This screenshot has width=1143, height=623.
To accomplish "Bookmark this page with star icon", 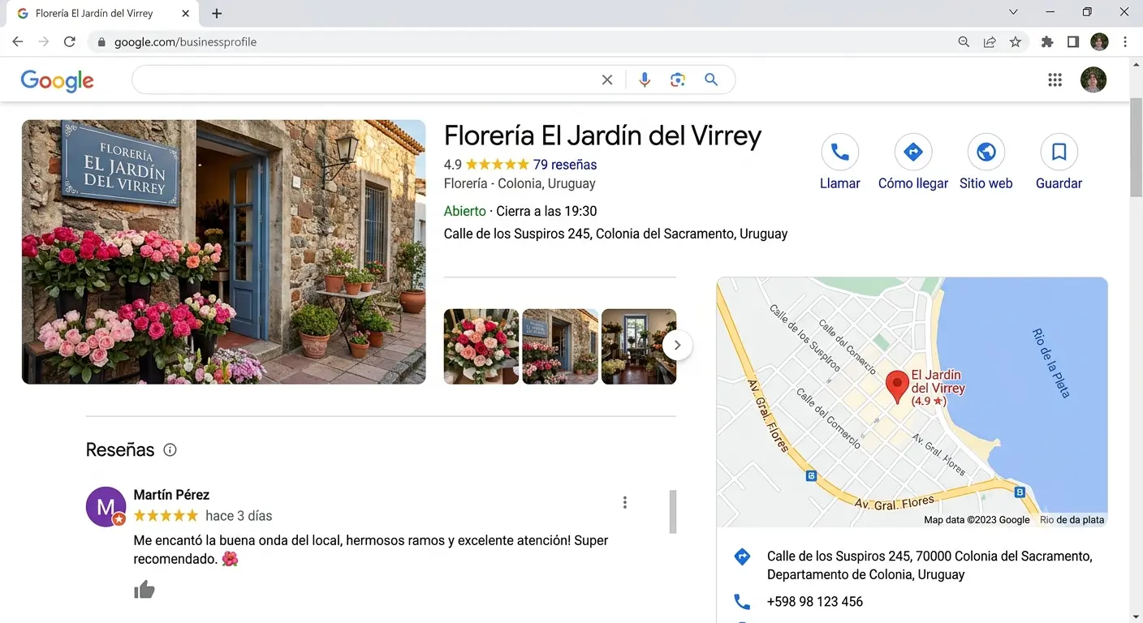I will coord(1016,42).
